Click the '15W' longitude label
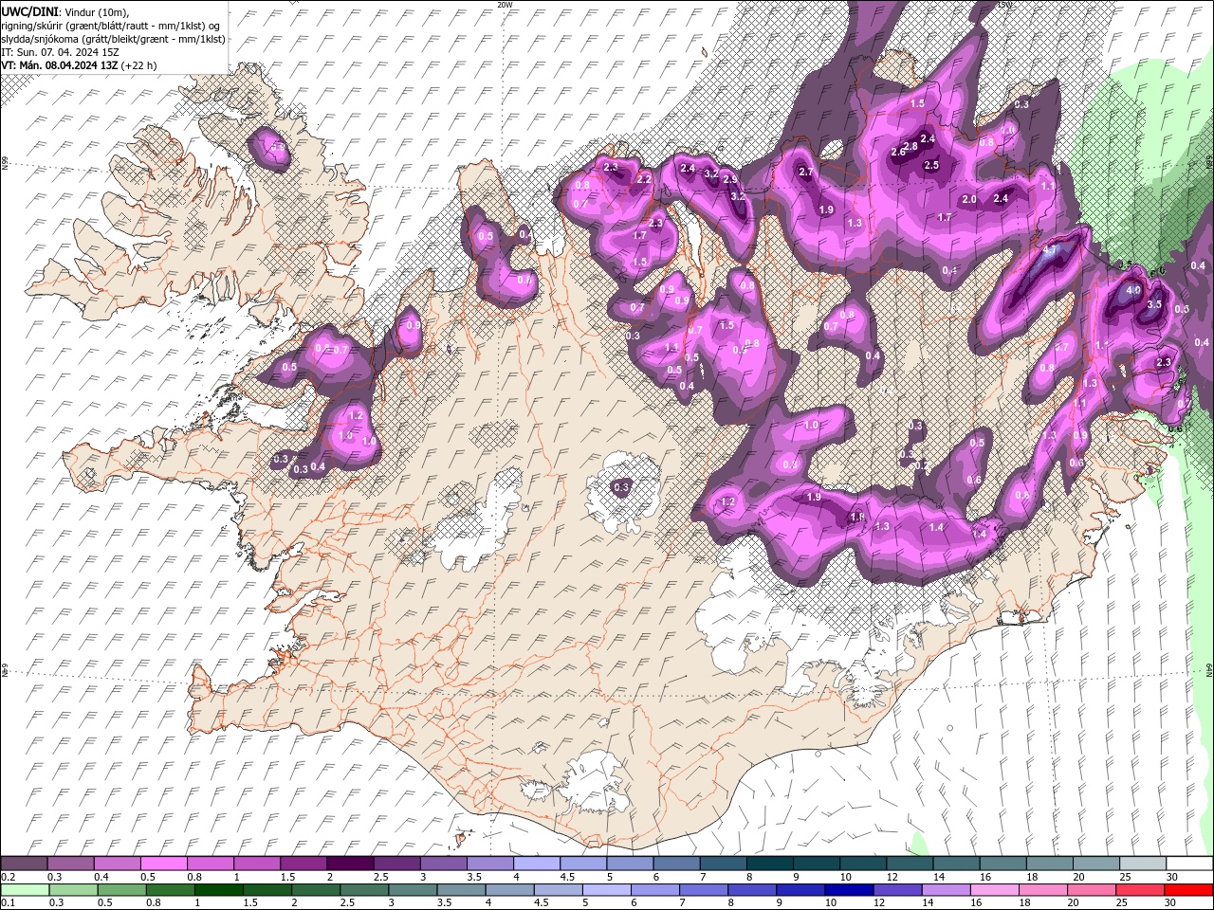Image resolution: width=1214 pixels, height=910 pixels. (x=1005, y=5)
